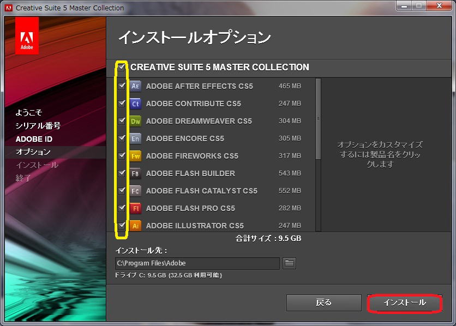
Task: Uncheck Adobe Flash Catalyst CS5
Action: (122, 191)
